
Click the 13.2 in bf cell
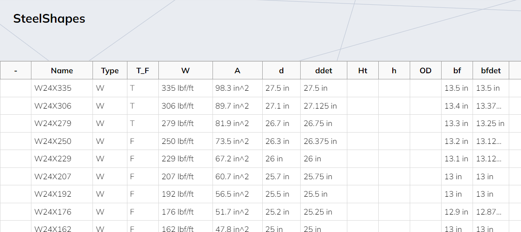point(457,141)
